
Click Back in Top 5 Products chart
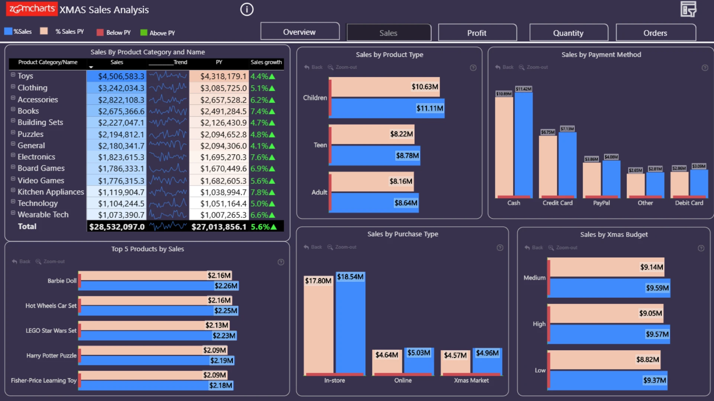(x=21, y=261)
